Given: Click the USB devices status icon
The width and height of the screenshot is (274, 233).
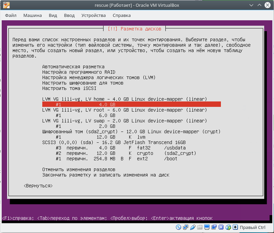Looking at the screenshot, I should pos(193,227).
